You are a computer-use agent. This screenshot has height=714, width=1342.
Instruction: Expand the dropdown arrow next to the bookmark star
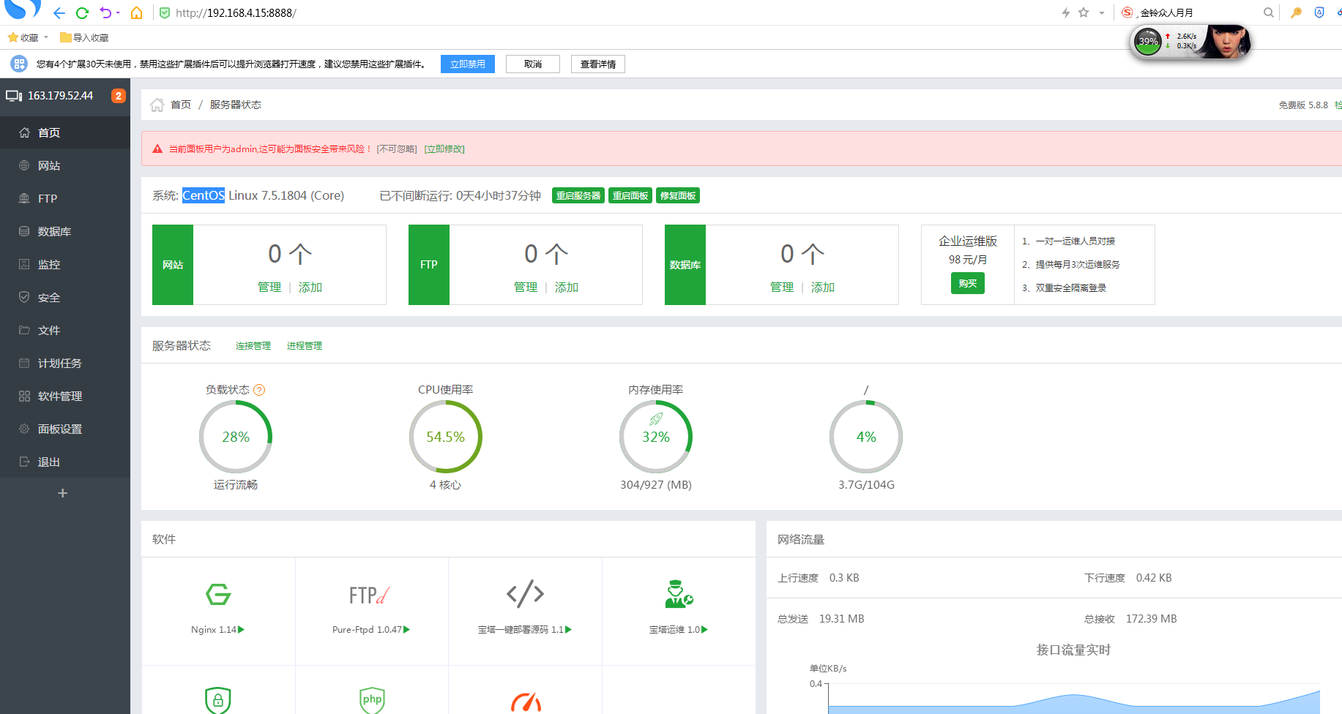point(1101,13)
